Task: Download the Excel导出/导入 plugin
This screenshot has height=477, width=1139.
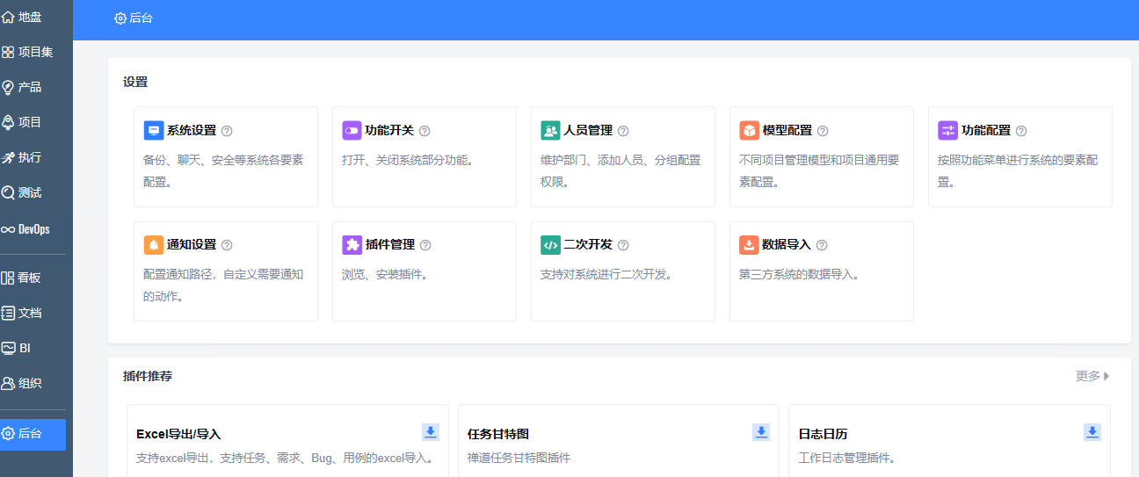Action: [x=430, y=431]
